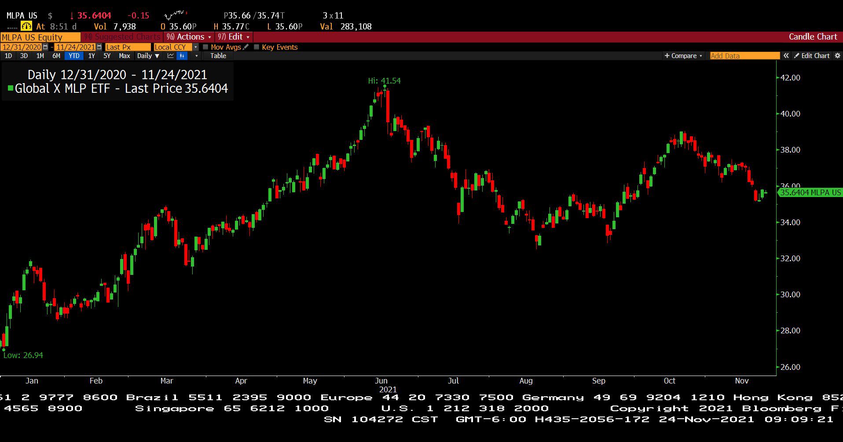The height and width of the screenshot is (442, 843).
Task: Open the Table view
Action: coord(218,56)
